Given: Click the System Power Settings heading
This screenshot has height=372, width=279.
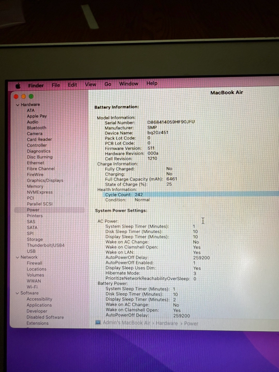Looking at the screenshot, I should tap(121, 211).
